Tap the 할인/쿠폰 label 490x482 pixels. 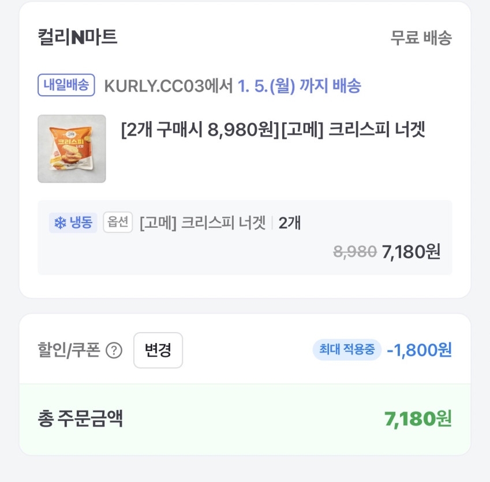coord(69,350)
